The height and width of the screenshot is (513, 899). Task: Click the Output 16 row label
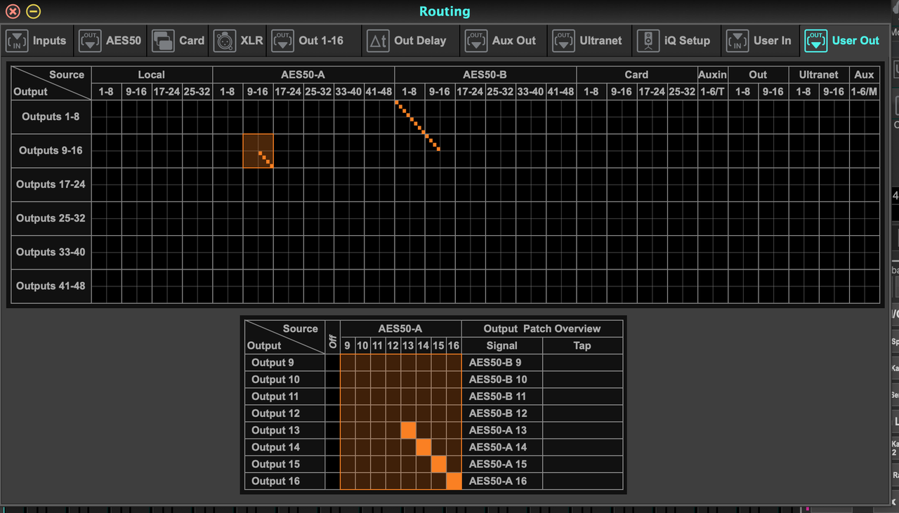[284, 481]
